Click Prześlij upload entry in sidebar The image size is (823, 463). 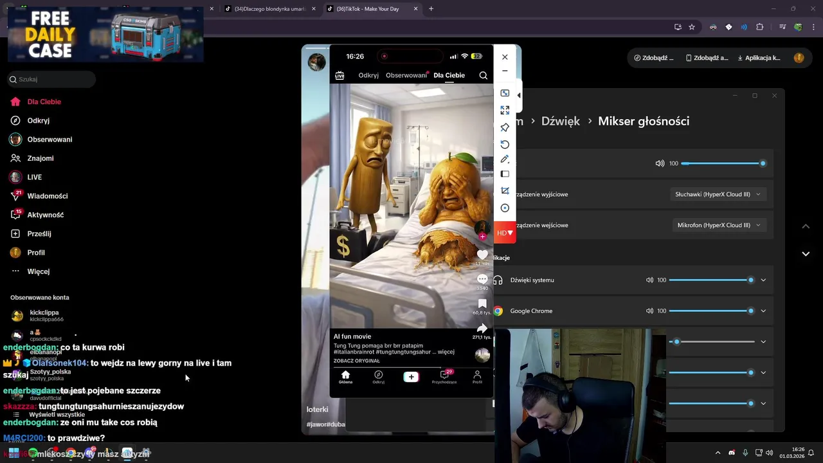tap(30, 233)
